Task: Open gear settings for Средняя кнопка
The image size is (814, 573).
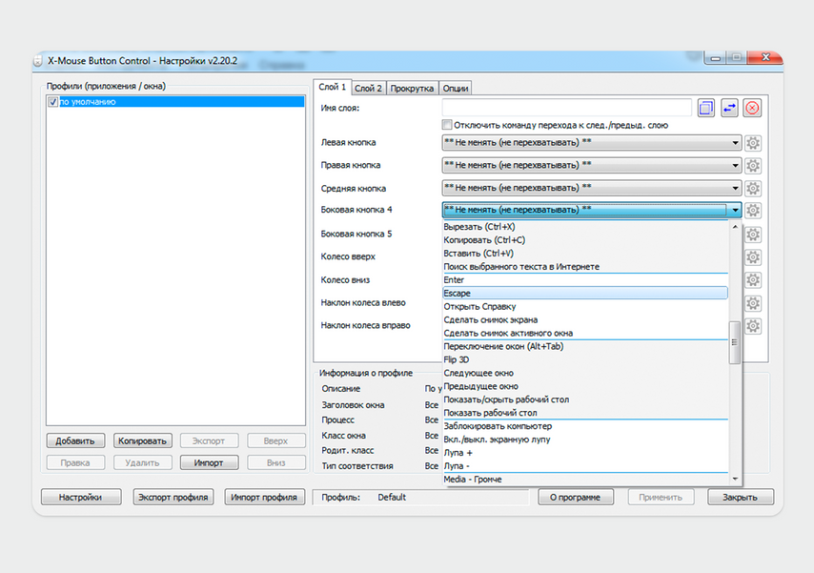Action: point(753,188)
